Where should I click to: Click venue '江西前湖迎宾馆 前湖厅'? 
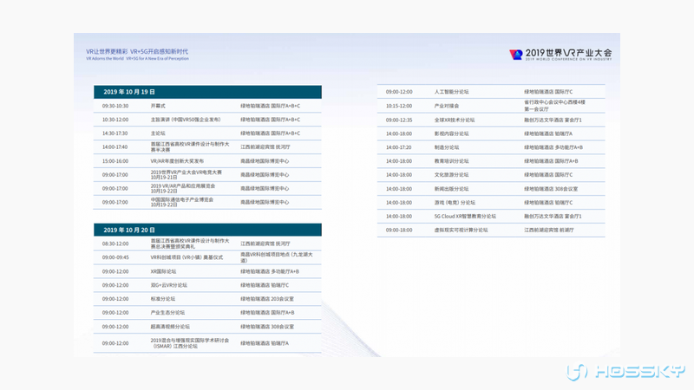(549, 231)
